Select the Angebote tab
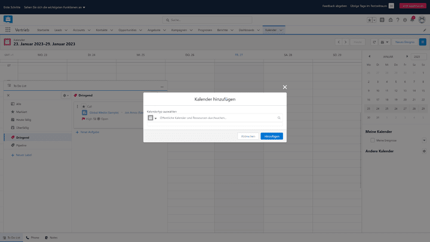430x242 pixels. (x=154, y=30)
